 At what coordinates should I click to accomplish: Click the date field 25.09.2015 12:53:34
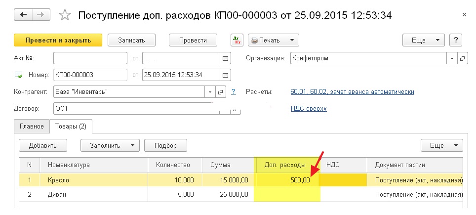(181, 75)
